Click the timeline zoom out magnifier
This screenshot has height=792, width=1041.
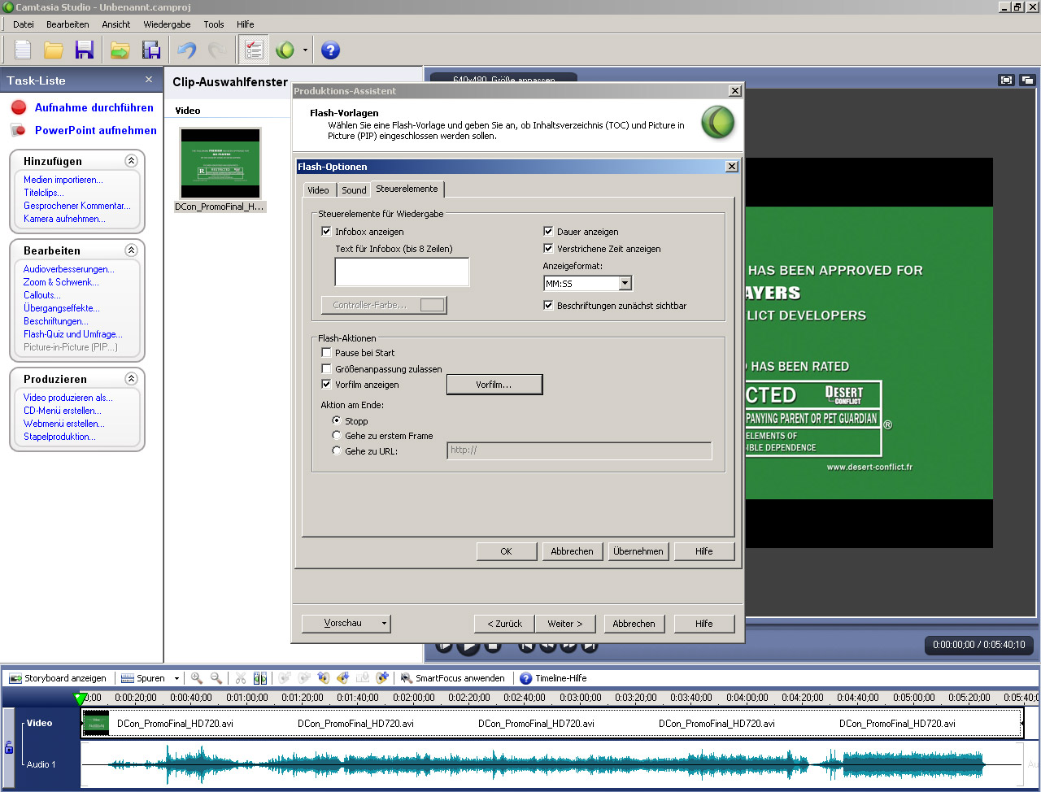tap(216, 678)
